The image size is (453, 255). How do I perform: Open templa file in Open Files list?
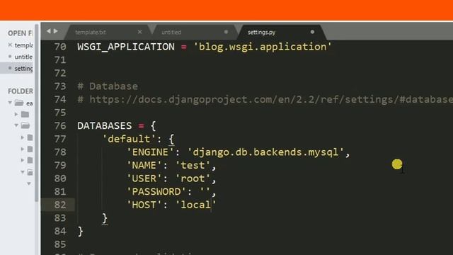pos(23,45)
